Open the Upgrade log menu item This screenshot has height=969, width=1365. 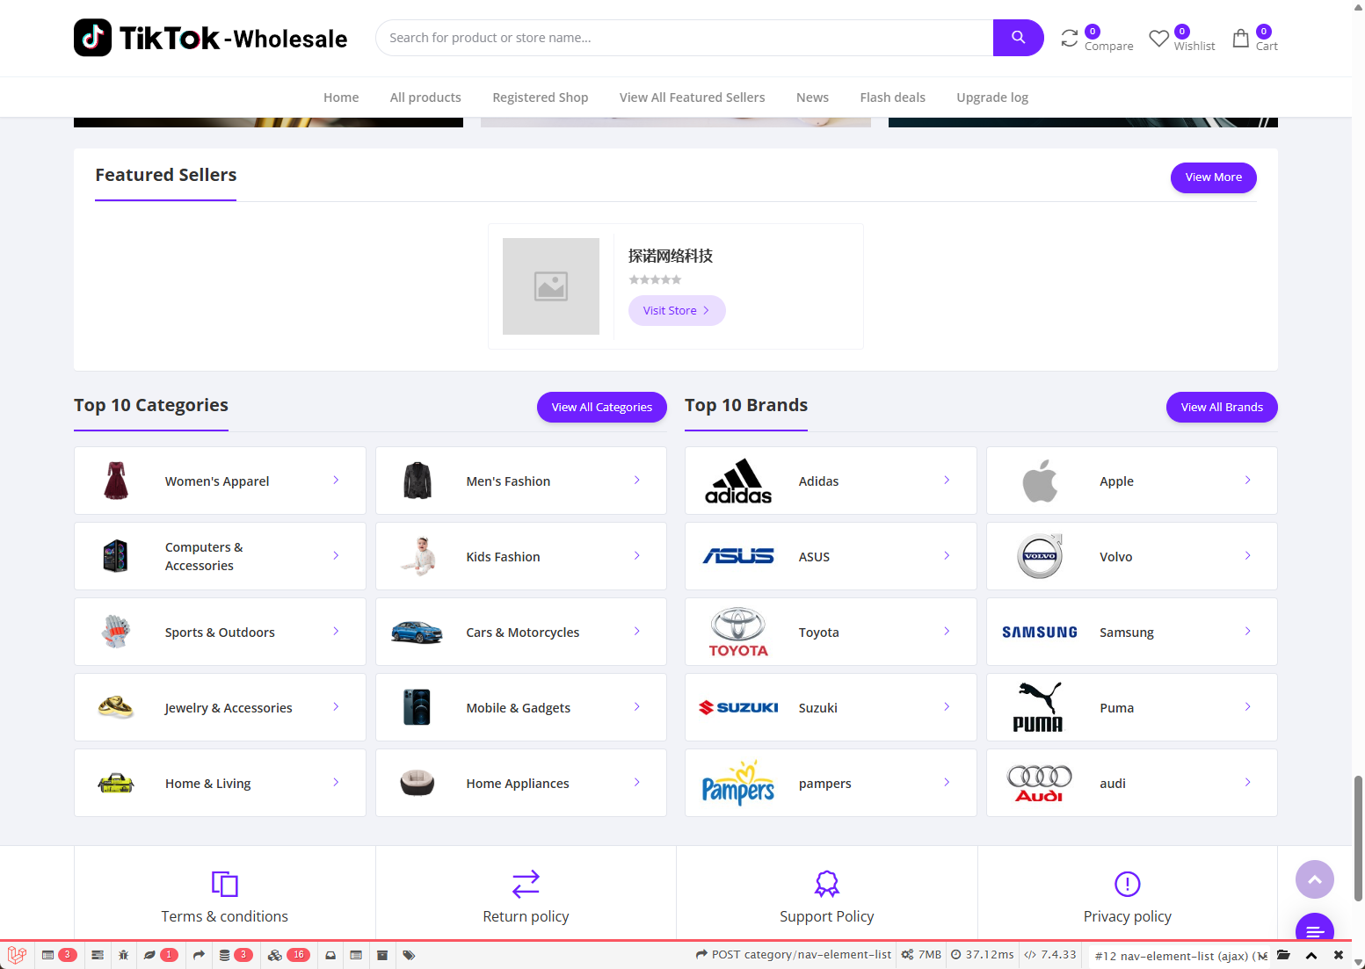(992, 98)
